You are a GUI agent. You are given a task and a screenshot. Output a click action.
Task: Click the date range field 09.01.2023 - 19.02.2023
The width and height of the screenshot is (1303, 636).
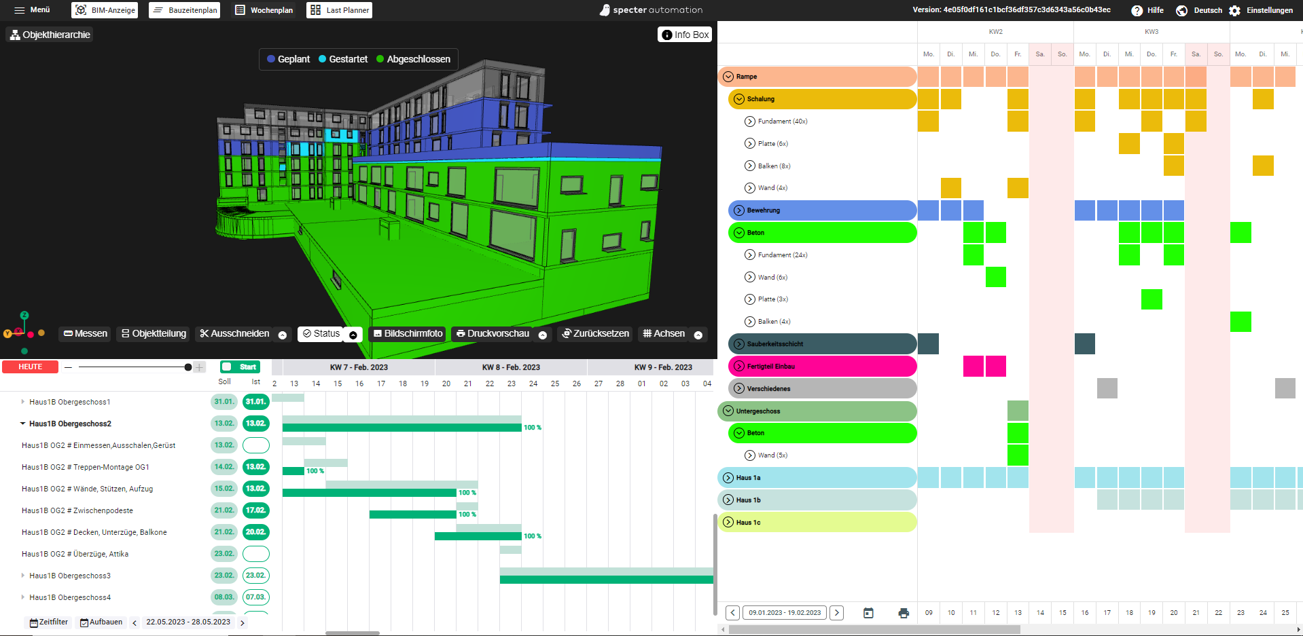pyautogui.click(x=785, y=612)
